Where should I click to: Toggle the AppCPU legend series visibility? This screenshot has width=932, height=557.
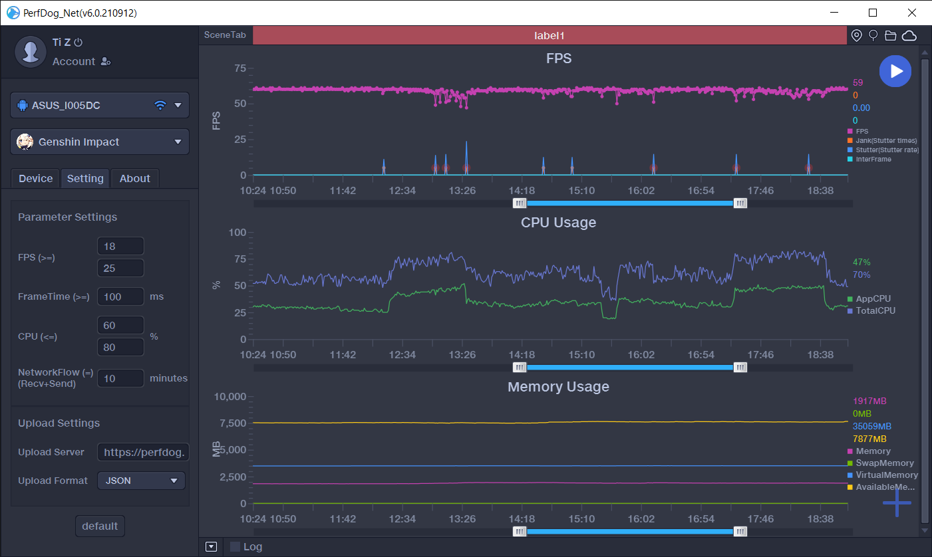point(873,299)
